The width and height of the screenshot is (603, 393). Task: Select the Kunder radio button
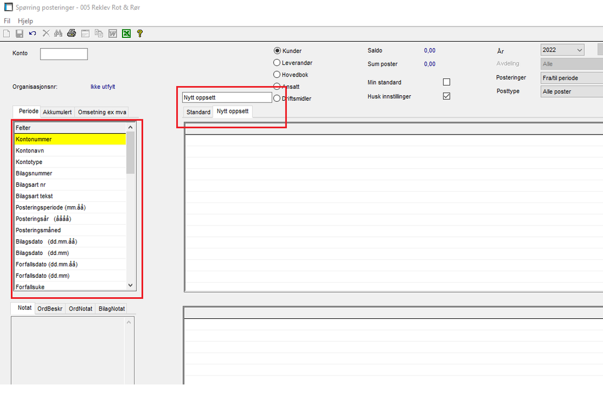277,51
